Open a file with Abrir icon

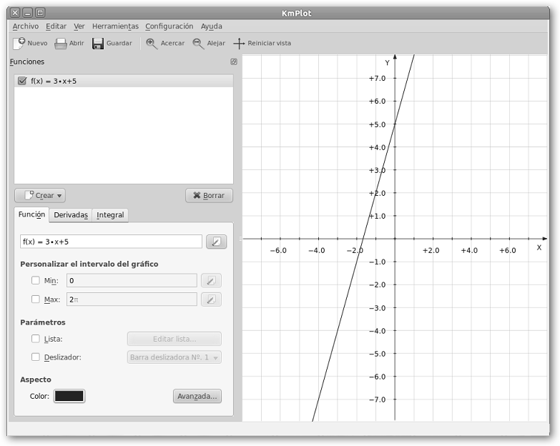pyautogui.click(x=61, y=43)
